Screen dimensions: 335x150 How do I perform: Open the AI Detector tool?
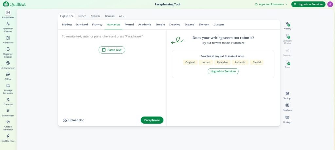coord(8,40)
